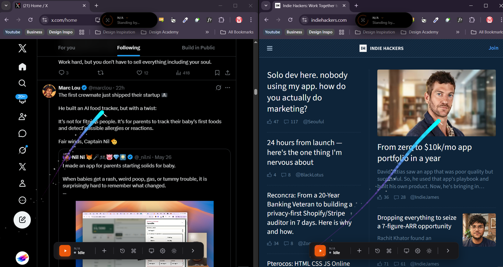
Task: Expand X window floating toolbar with right chevron
Action: [x=193, y=251]
